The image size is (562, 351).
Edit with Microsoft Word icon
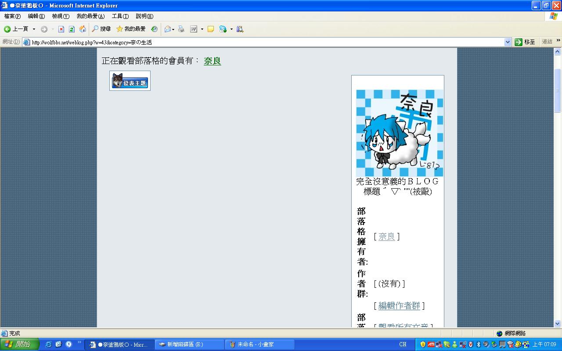coord(194,29)
